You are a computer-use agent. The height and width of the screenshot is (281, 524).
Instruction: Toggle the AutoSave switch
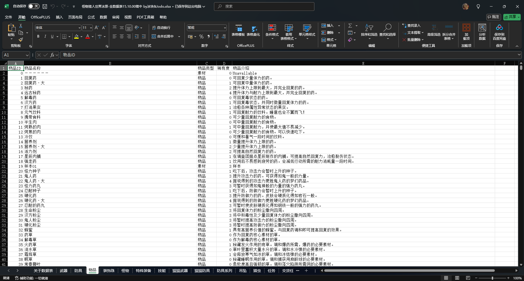(34, 6)
